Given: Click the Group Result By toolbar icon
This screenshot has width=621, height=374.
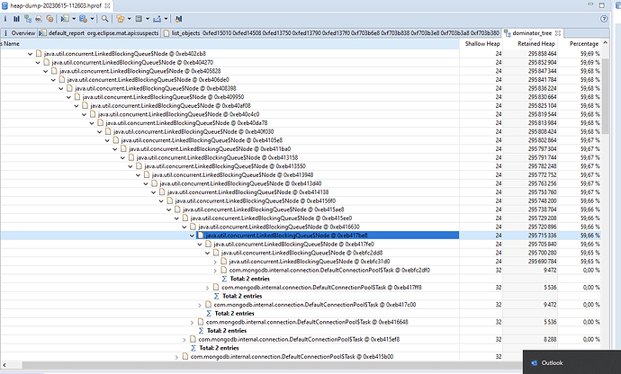Looking at the screenshot, I should [120, 18].
